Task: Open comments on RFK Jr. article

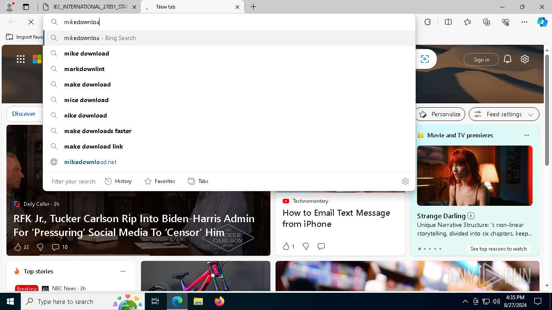Action: [60, 247]
